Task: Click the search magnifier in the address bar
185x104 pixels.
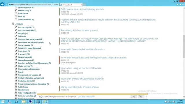Action: [x=53, y=5]
